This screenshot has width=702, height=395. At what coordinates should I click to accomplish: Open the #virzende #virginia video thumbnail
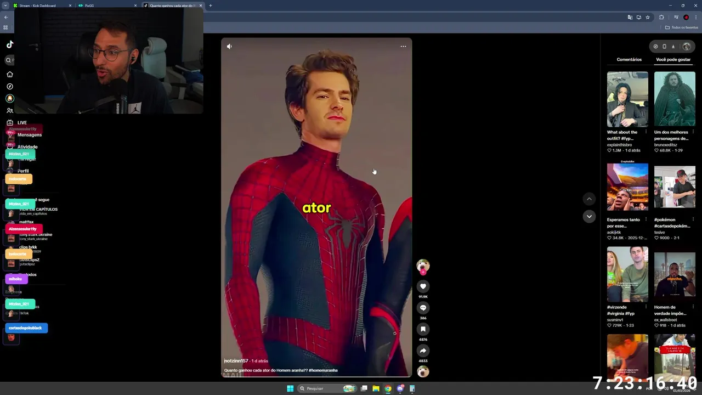pos(627,274)
